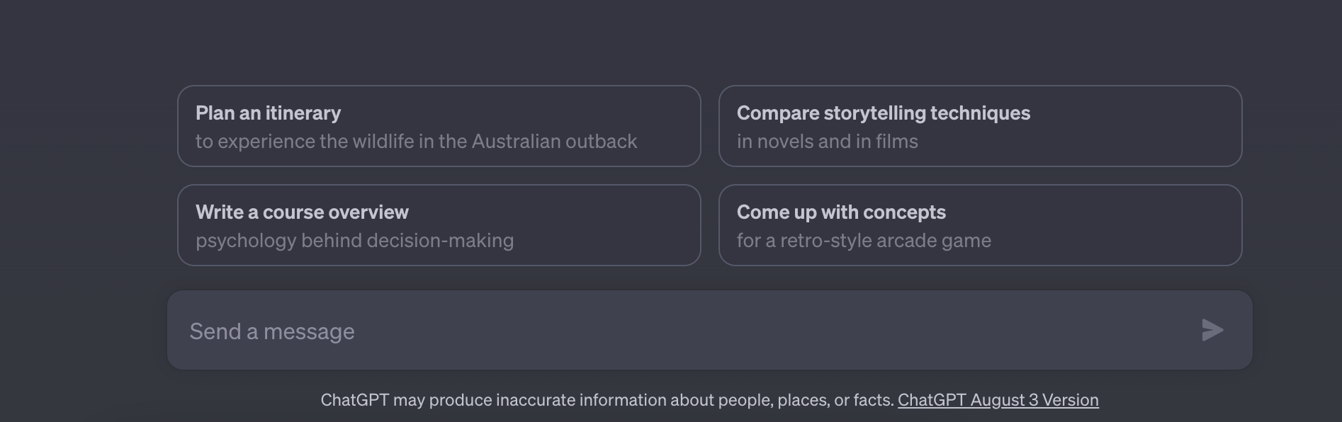
Task: Click the paper plane send icon
Action: (x=1212, y=330)
